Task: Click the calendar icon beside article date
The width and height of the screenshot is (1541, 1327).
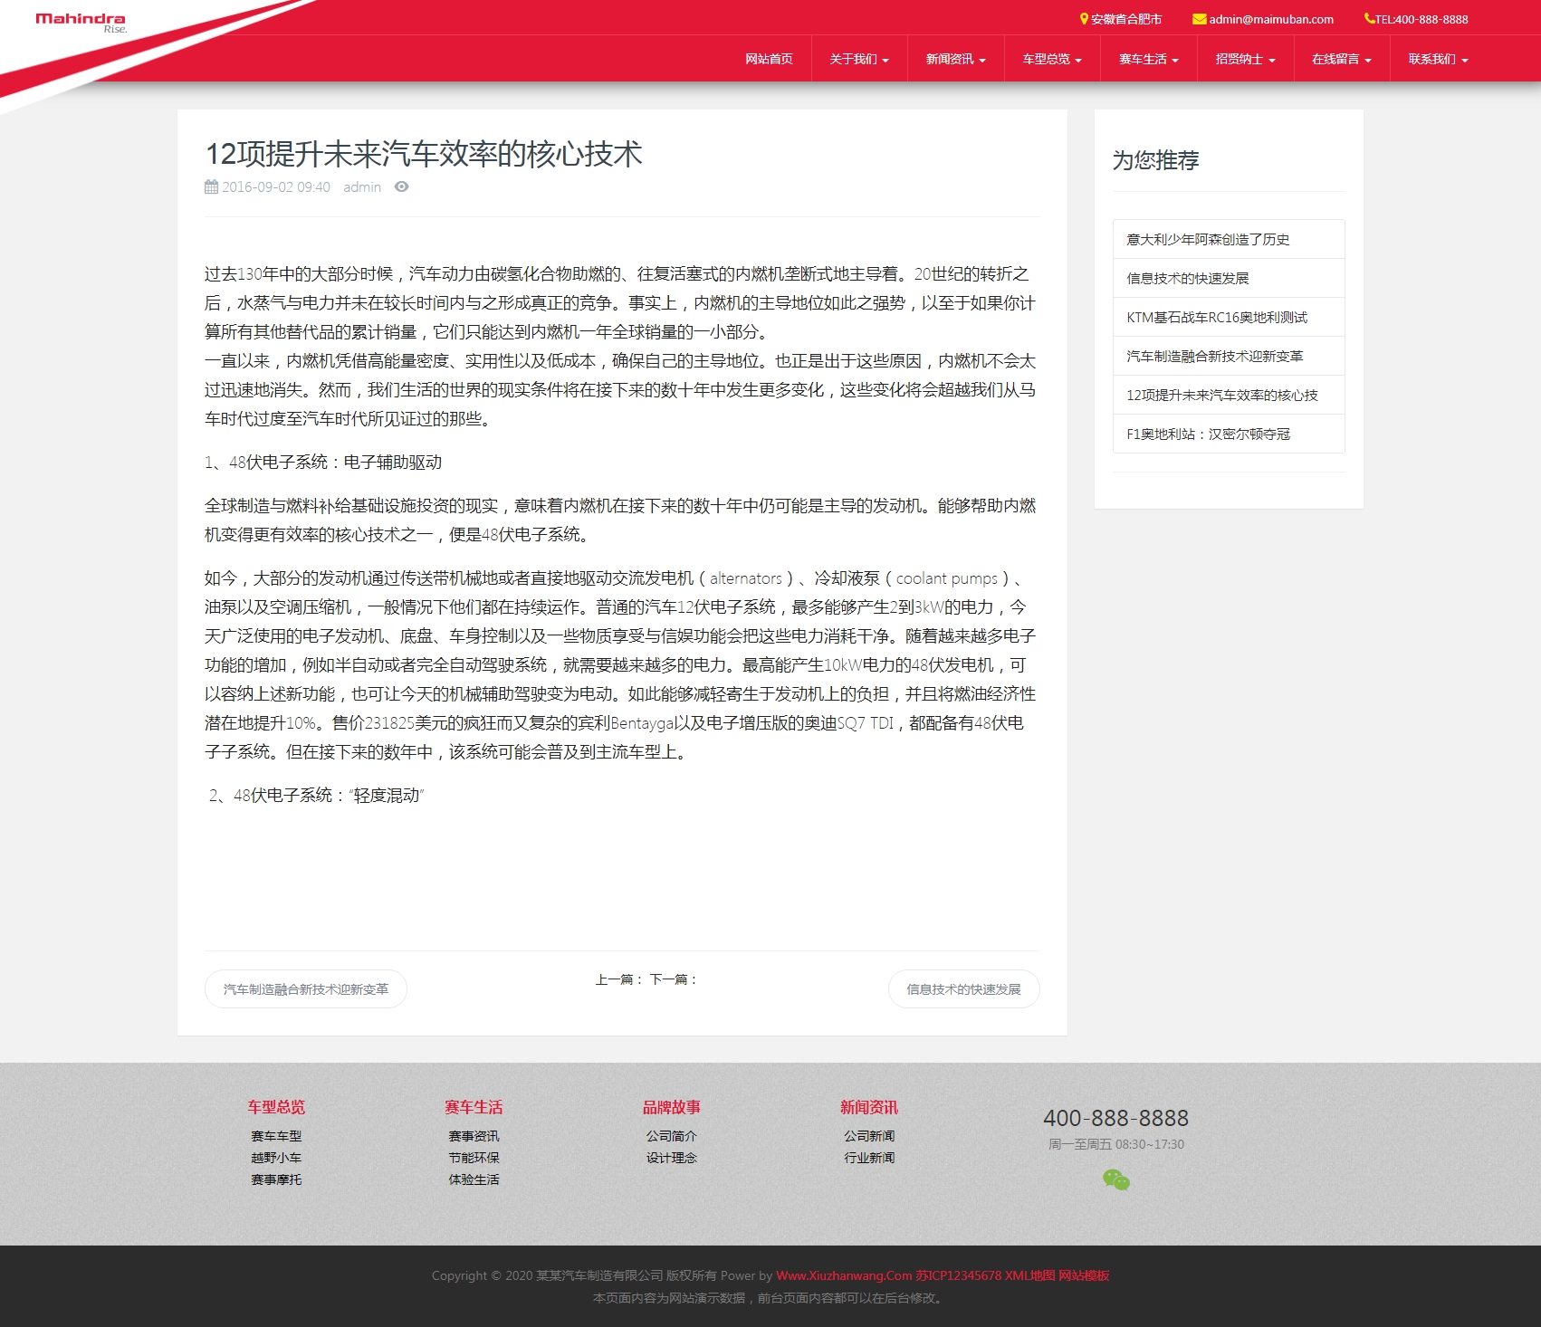Action: (x=211, y=186)
